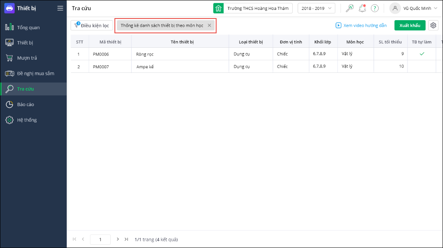Select school Trường THCS Hoàng Hoa Thám
443x248 pixels.
pyautogui.click(x=258, y=9)
